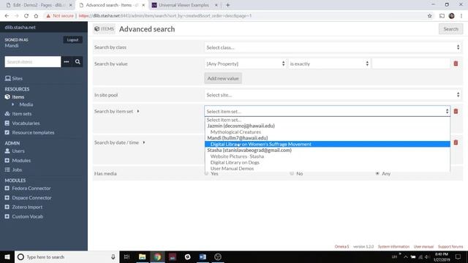
Task: Collapse the Select item set dropdown
Action: [328, 111]
